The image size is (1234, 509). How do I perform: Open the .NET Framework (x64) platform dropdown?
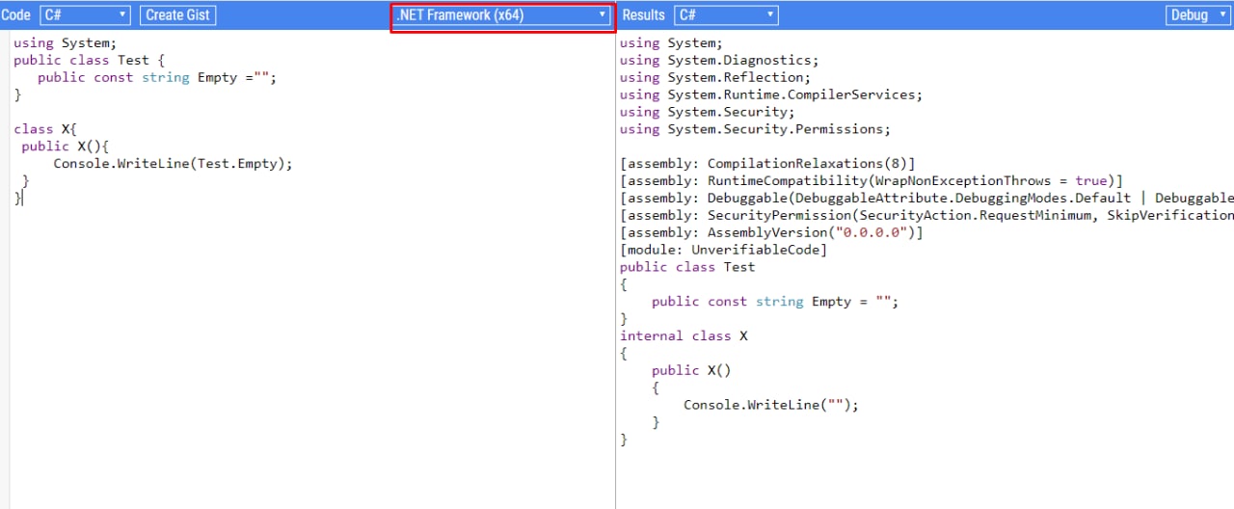tap(501, 14)
